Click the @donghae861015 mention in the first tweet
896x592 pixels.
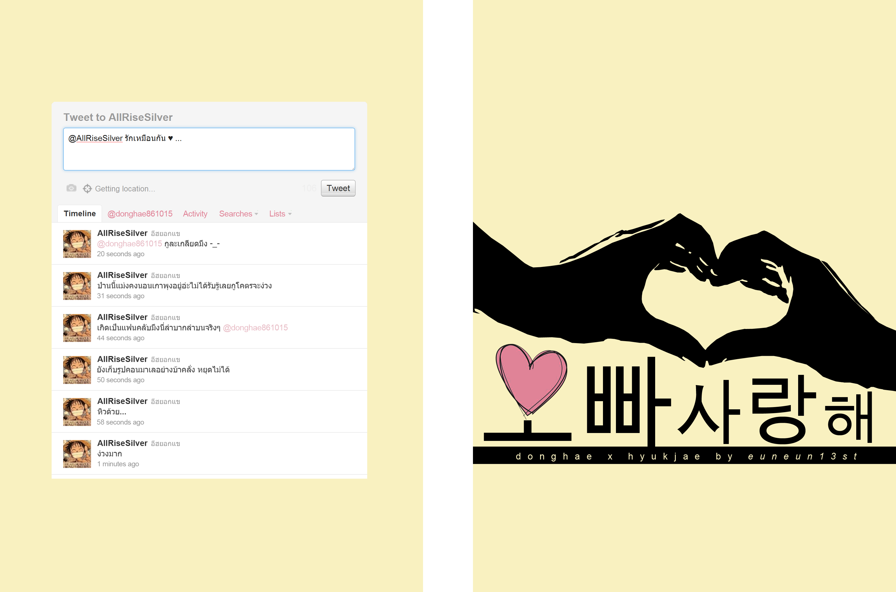(129, 244)
